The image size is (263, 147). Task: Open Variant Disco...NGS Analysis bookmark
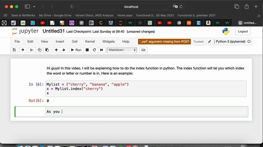tap(94, 16)
